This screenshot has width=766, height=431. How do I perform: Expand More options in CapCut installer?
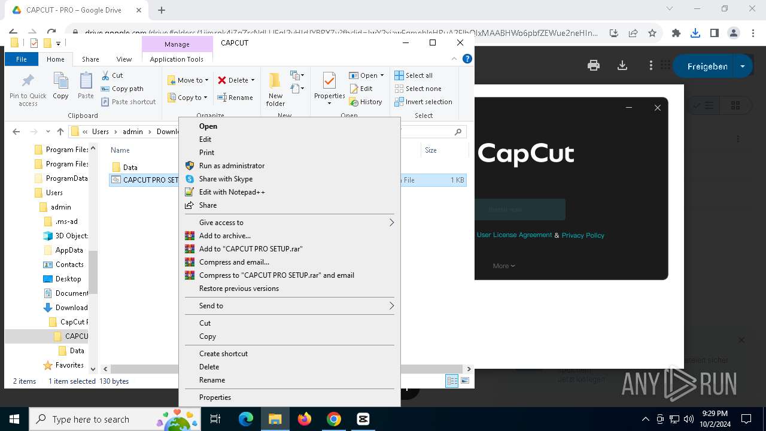504,266
